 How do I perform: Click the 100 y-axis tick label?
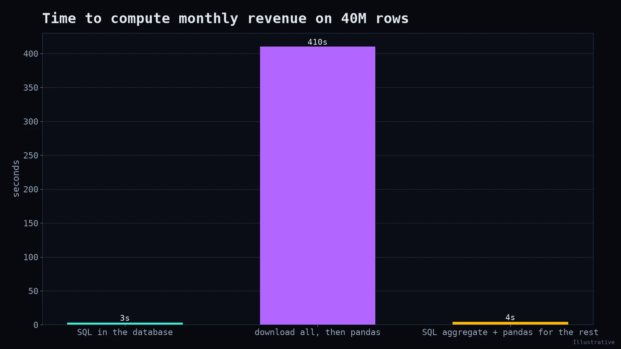[31, 257]
